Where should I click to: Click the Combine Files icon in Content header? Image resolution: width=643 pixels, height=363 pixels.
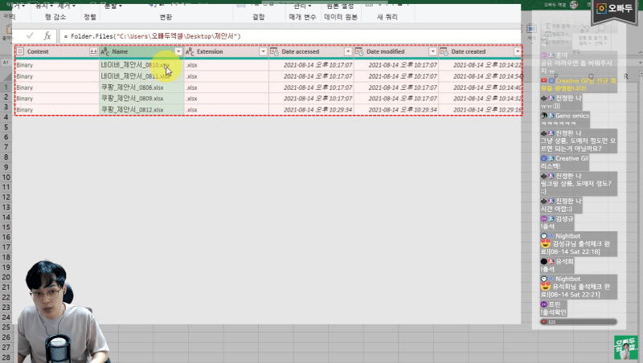(x=92, y=51)
